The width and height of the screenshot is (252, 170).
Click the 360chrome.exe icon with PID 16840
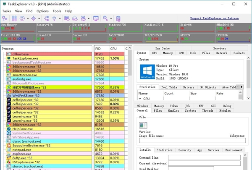pos(9,66)
